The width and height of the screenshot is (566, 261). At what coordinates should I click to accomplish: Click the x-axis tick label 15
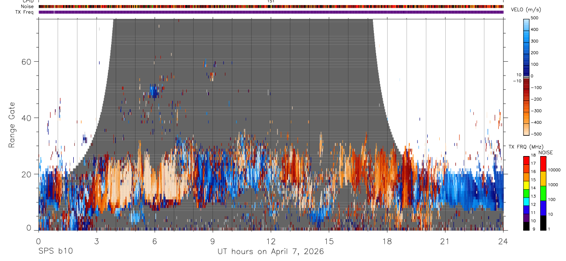click(x=329, y=241)
